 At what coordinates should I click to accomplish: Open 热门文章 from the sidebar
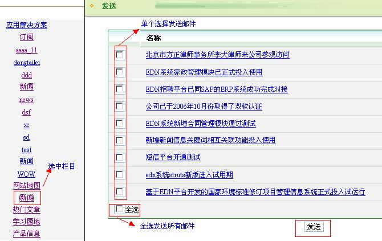[27, 210]
